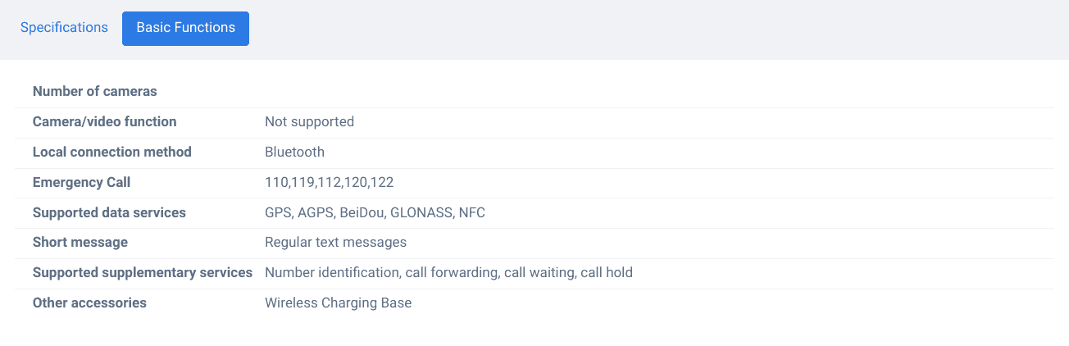Click the "Supported supplementary services" label
Viewport: 1069px width, 346px height.
click(x=143, y=272)
